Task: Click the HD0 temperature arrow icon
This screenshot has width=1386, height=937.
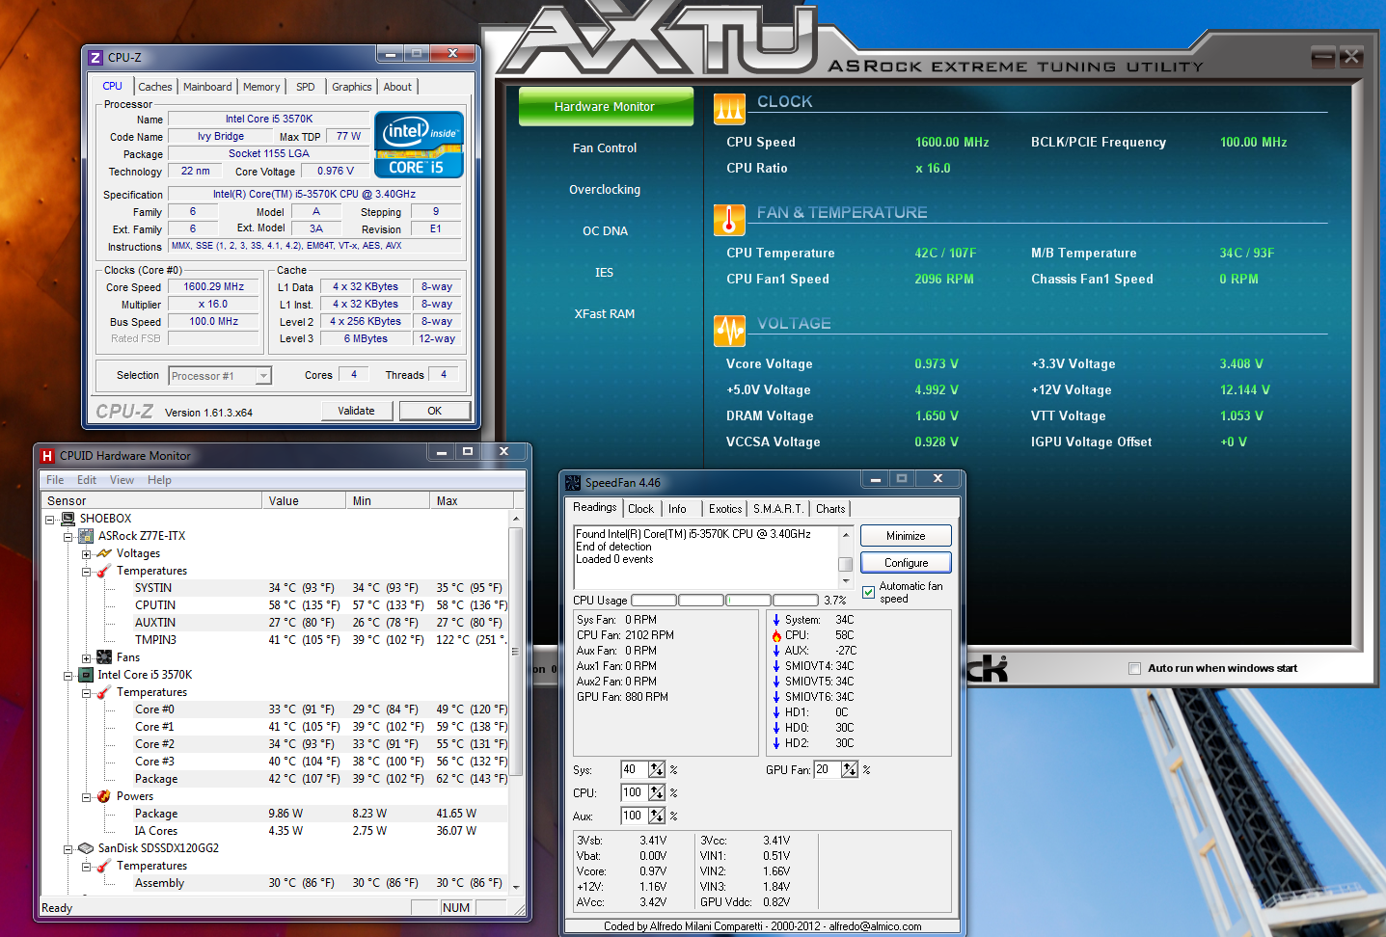Action: pos(776,728)
